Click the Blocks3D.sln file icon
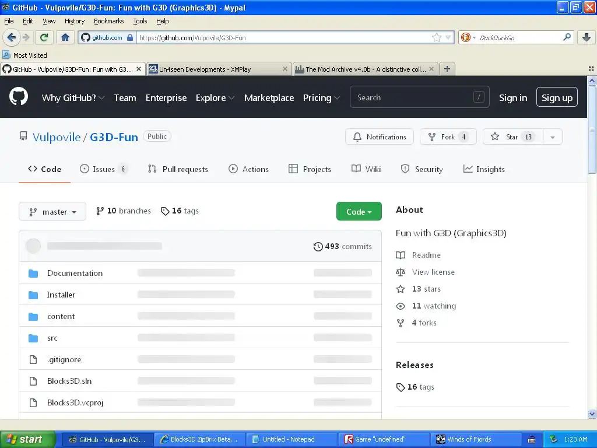Image resolution: width=597 pixels, height=448 pixels. (x=33, y=381)
